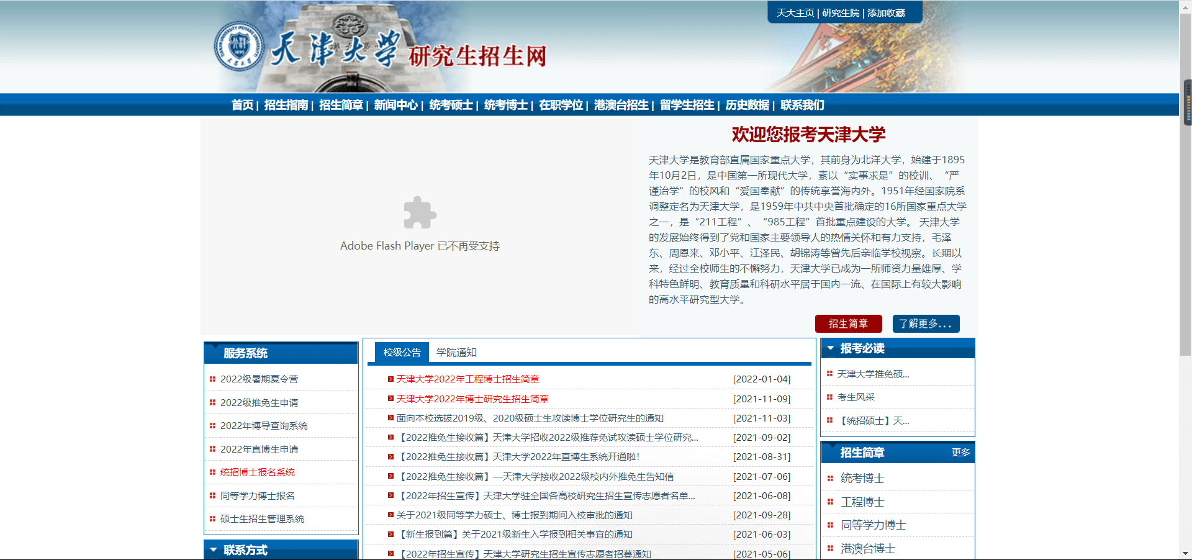
Task: Open the 宣传志愿者招募通知 notice
Action: 524,554
